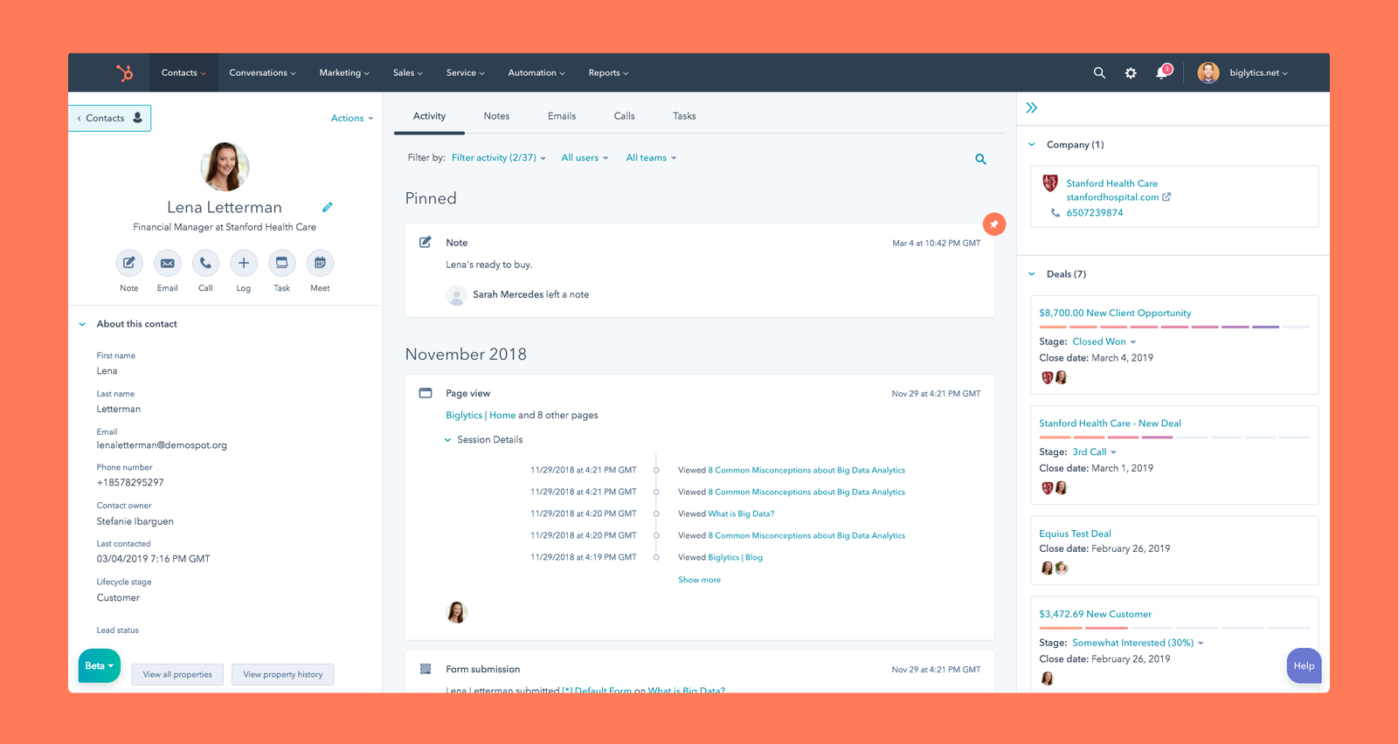Click Show more in session details

pyautogui.click(x=699, y=580)
